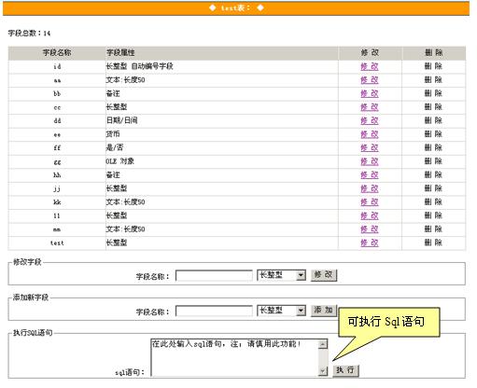477x388 pixels.
Task: Click 修改 button in modify field section
Action: [324, 275]
